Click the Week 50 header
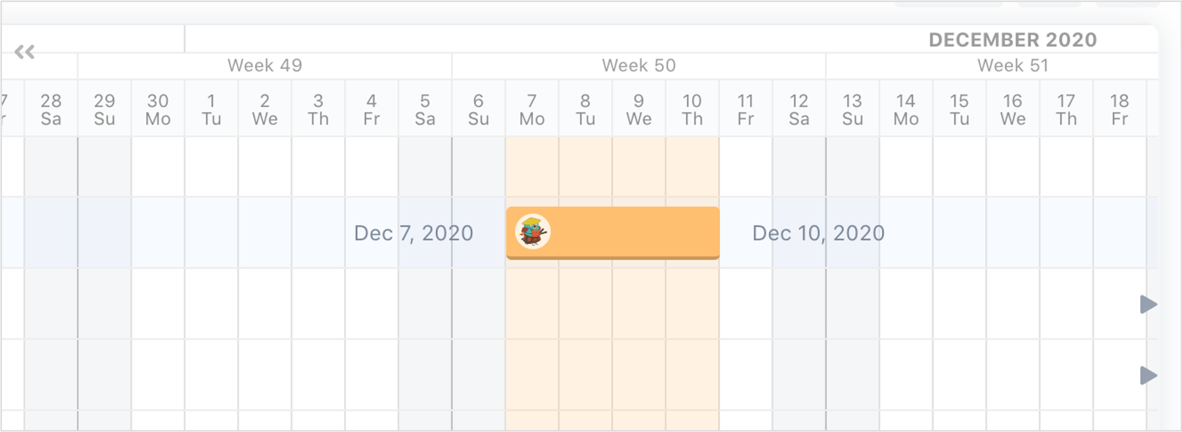This screenshot has height=432, width=1182. [639, 66]
